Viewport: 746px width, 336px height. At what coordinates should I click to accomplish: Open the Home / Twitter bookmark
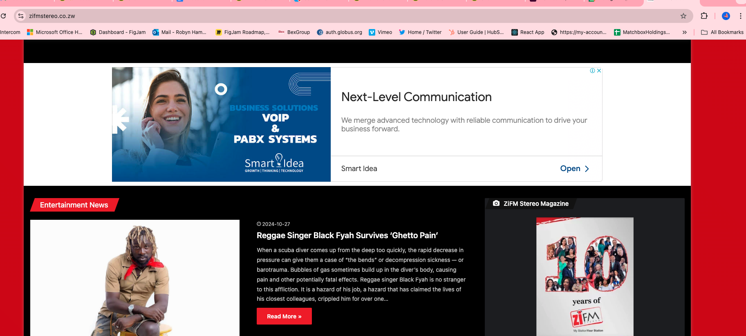coord(420,32)
